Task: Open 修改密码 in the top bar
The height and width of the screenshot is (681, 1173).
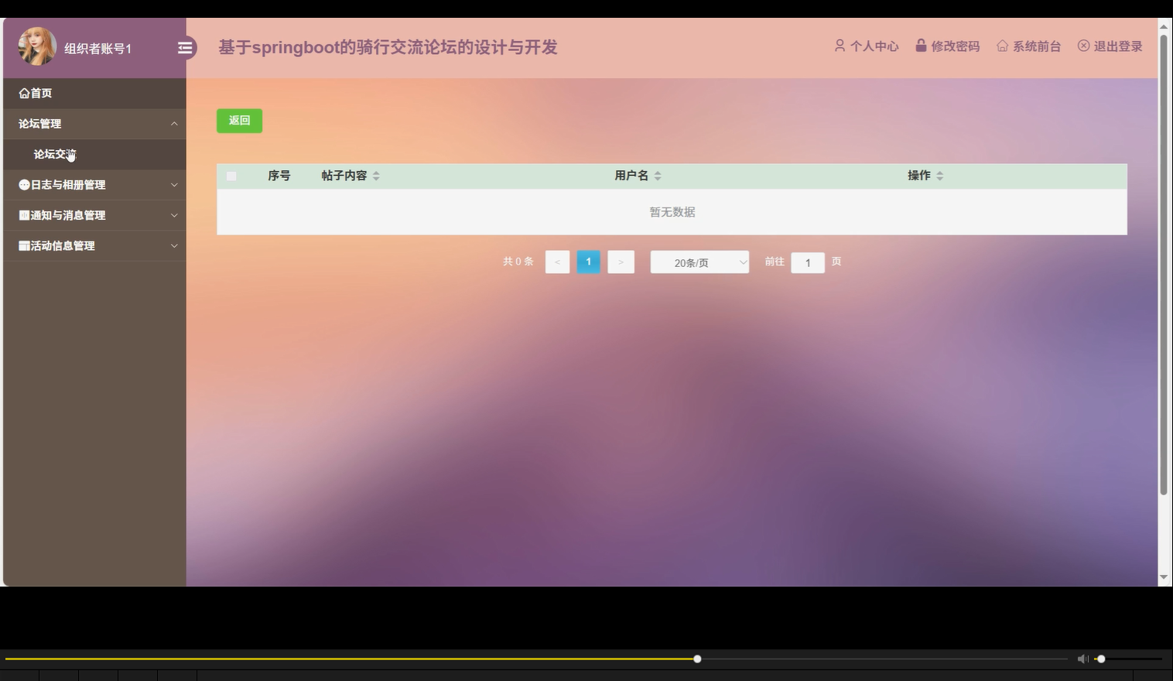Action: 948,46
